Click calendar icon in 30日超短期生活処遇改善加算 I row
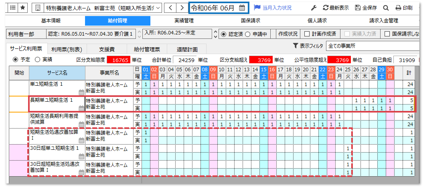 [81, 173]
